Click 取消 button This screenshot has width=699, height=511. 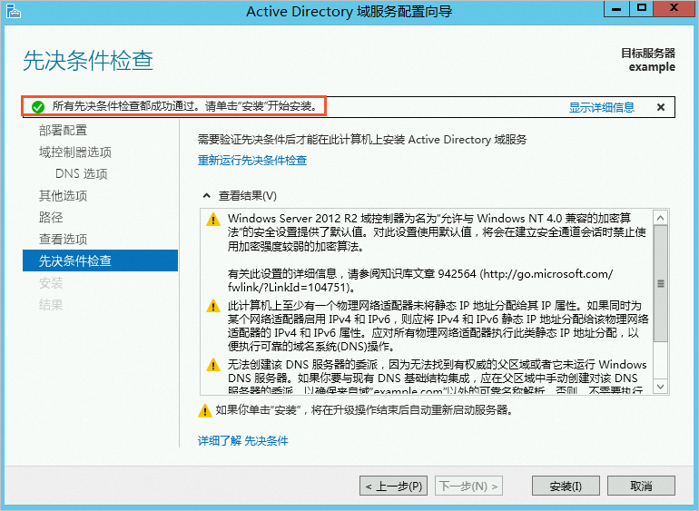[x=641, y=486]
